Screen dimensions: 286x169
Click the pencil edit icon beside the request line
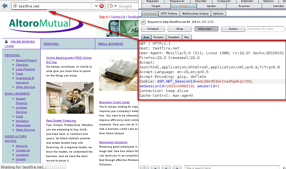(143, 22)
